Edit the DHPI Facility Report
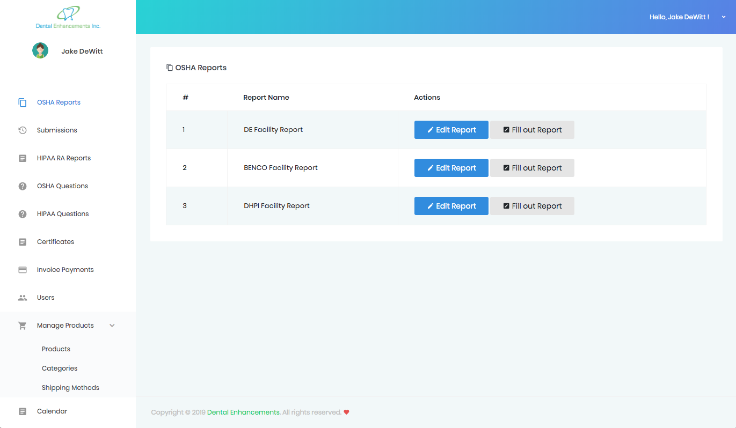 451,206
